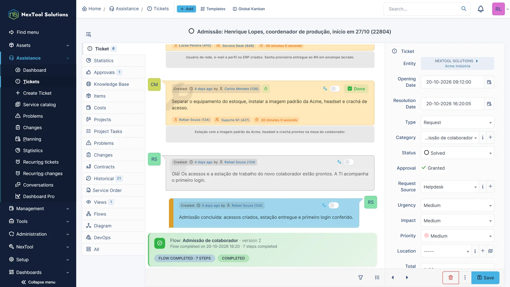Viewport: 510px width, 287px height.
Task: Open more actions kebab menu
Action: click(x=465, y=277)
